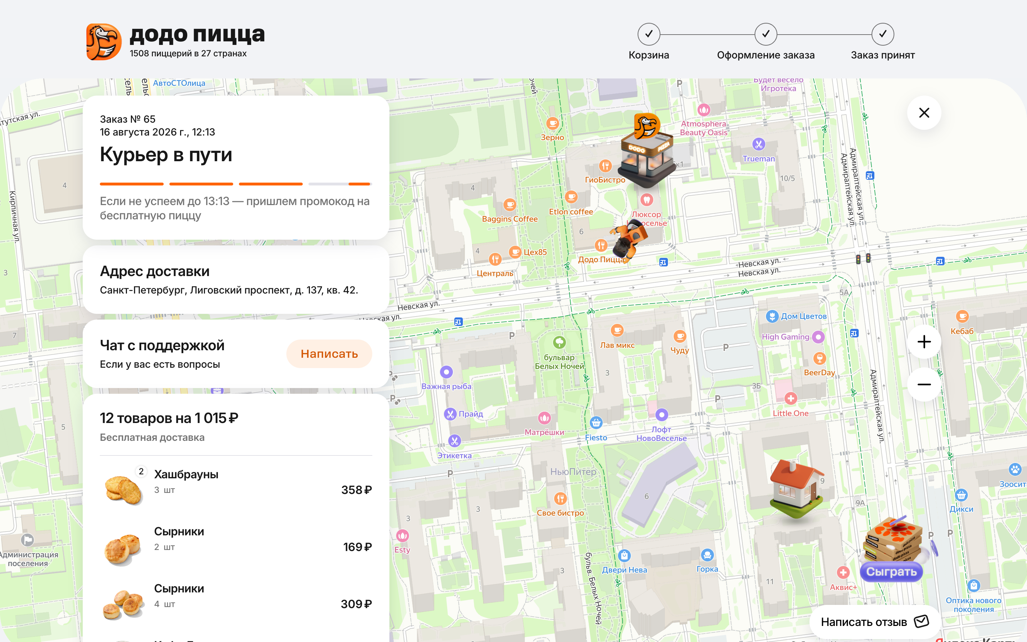Click the Кебаб cafe marker
Screen dimensions: 1027x642
(962, 316)
